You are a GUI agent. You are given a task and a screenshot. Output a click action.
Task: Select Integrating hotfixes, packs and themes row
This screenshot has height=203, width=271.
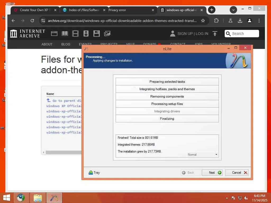(x=167, y=89)
